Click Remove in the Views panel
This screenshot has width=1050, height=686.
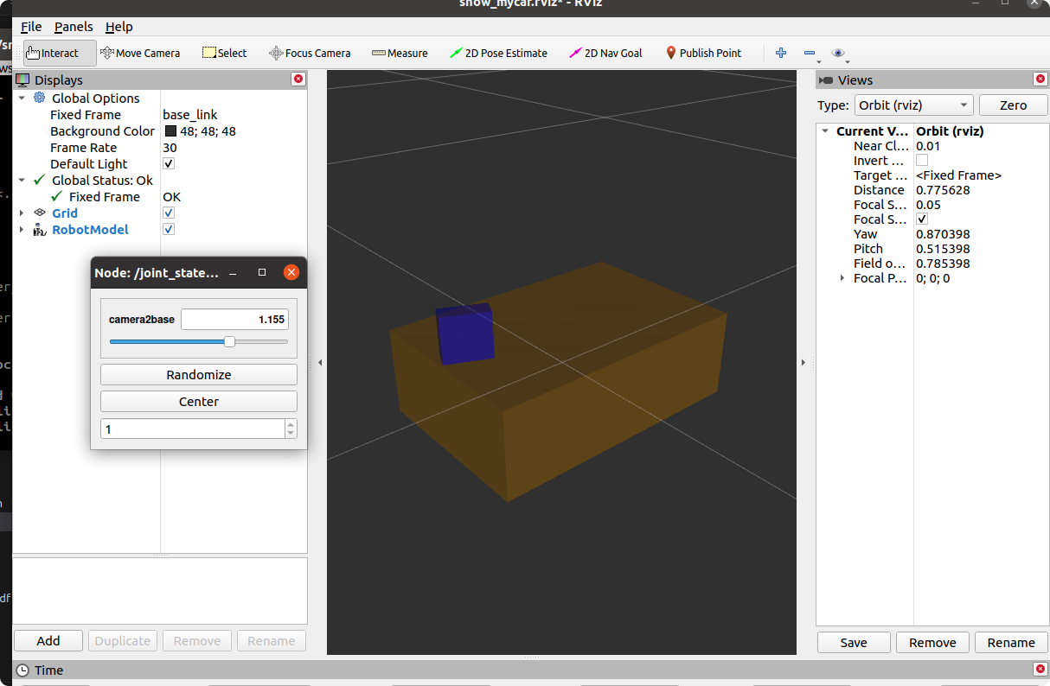(x=932, y=643)
